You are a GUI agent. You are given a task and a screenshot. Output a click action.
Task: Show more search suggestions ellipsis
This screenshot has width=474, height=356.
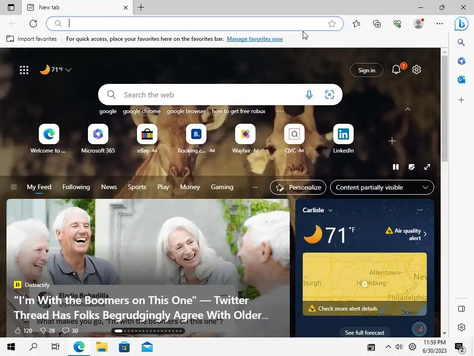tap(280, 111)
